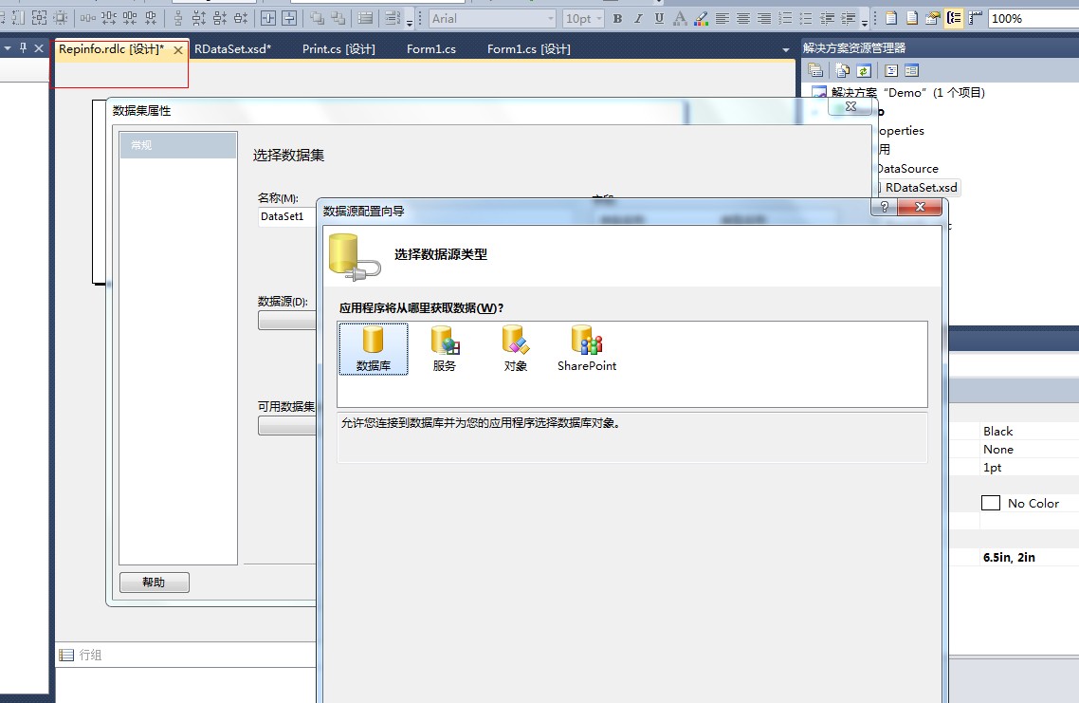Open the font foreground color picker

680,19
